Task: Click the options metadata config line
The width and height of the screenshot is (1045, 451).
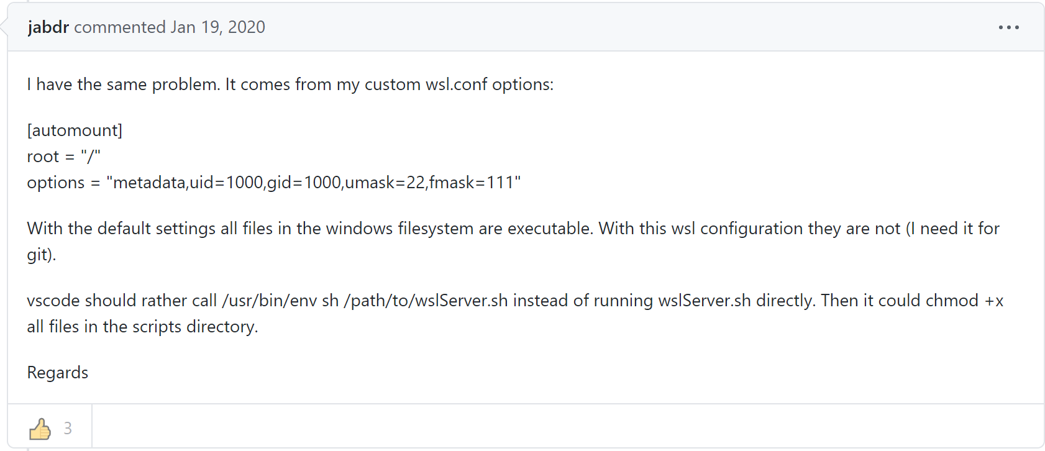Action: (273, 183)
